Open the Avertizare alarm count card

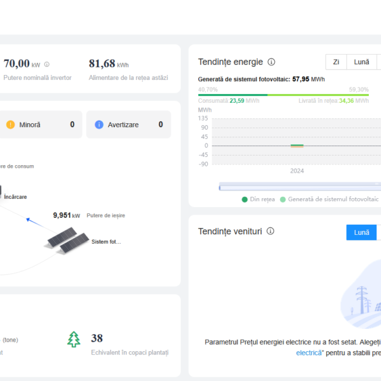tap(128, 125)
